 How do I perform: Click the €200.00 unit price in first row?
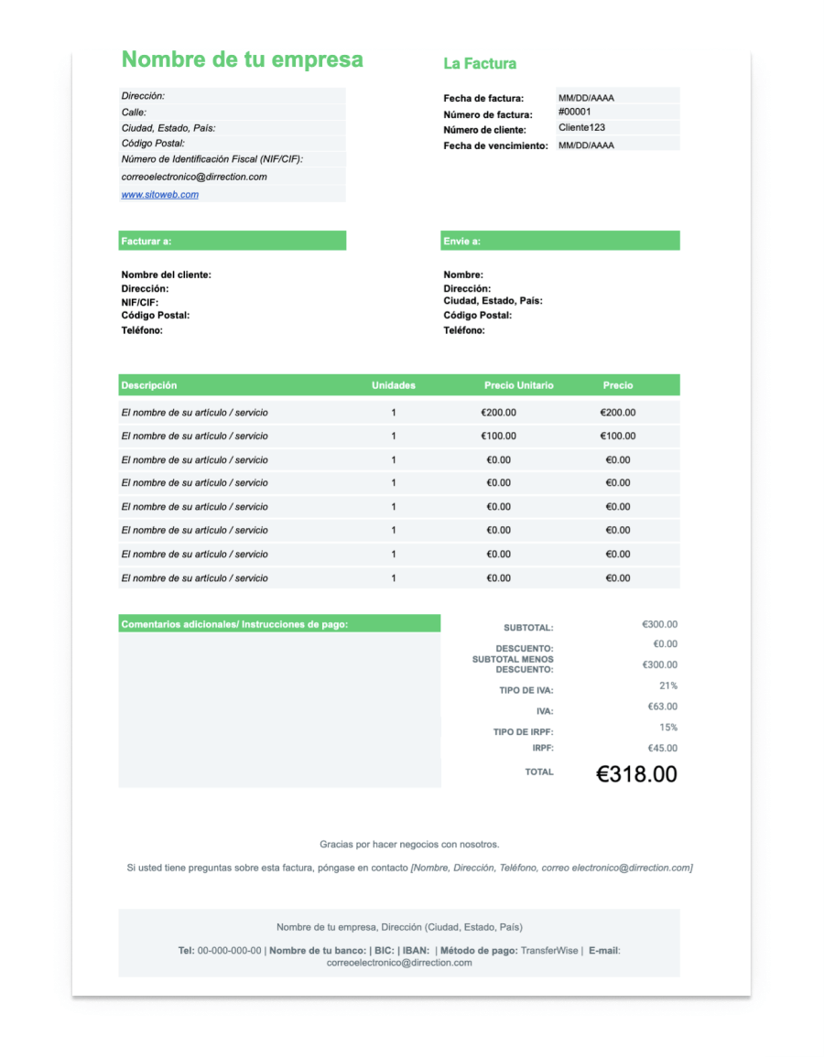point(498,413)
